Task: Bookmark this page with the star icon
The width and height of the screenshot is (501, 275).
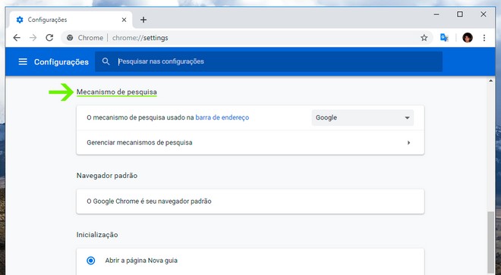Action: click(424, 38)
